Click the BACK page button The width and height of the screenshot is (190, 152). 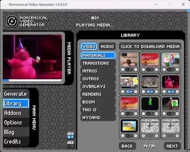coord(127,146)
